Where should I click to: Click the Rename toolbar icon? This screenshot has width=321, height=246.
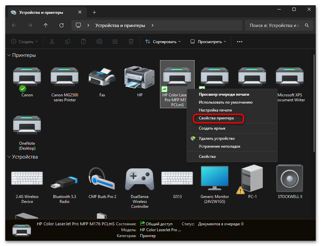click(x=99, y=41)
